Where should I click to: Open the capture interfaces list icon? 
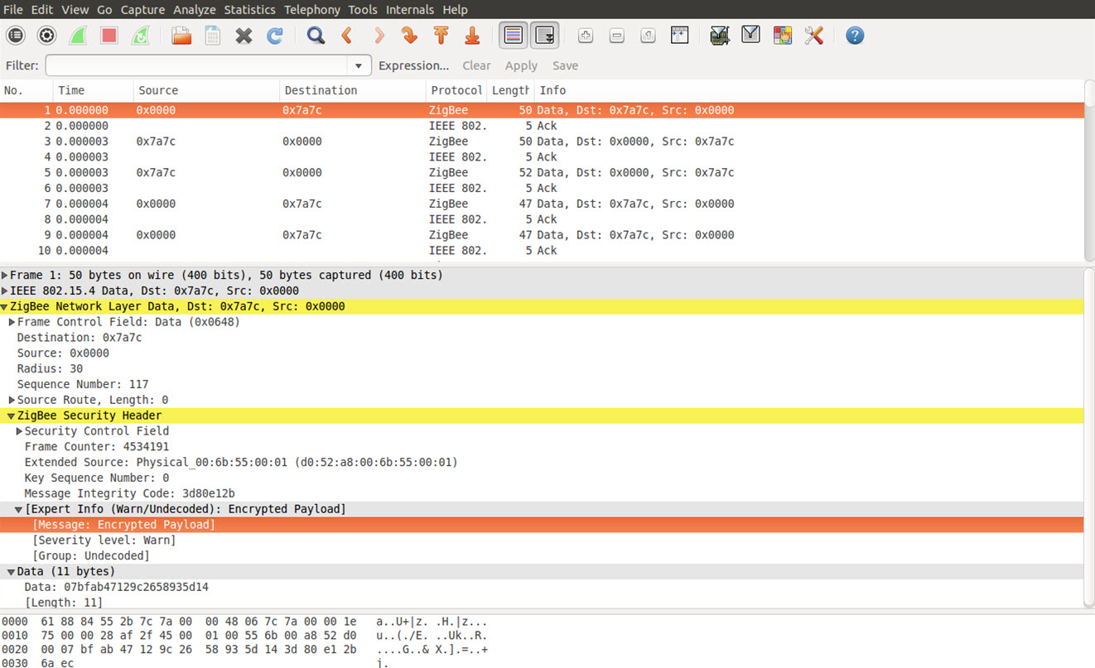(16, 36)
